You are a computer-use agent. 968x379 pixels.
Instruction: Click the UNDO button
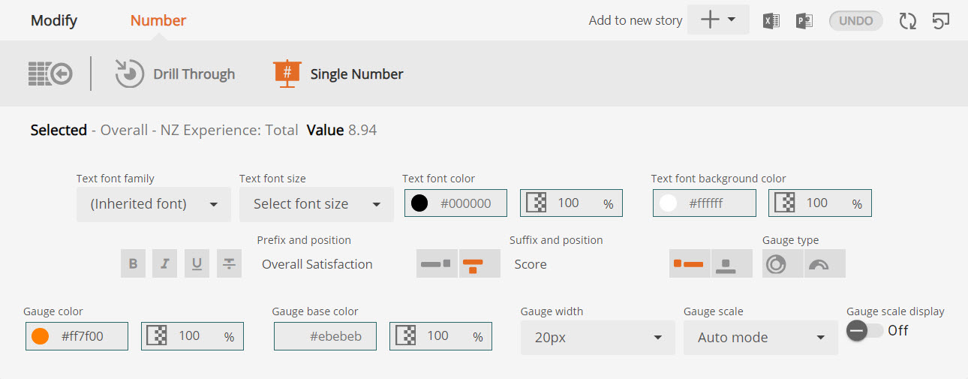click(x=855, y=21)
